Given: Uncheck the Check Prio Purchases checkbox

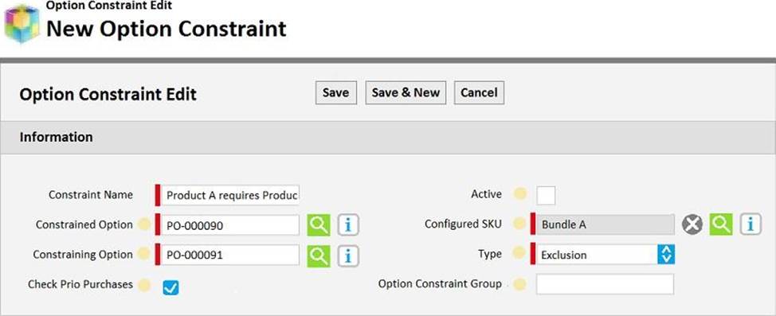Looking at the screenshot, I should tap(170, 287).
